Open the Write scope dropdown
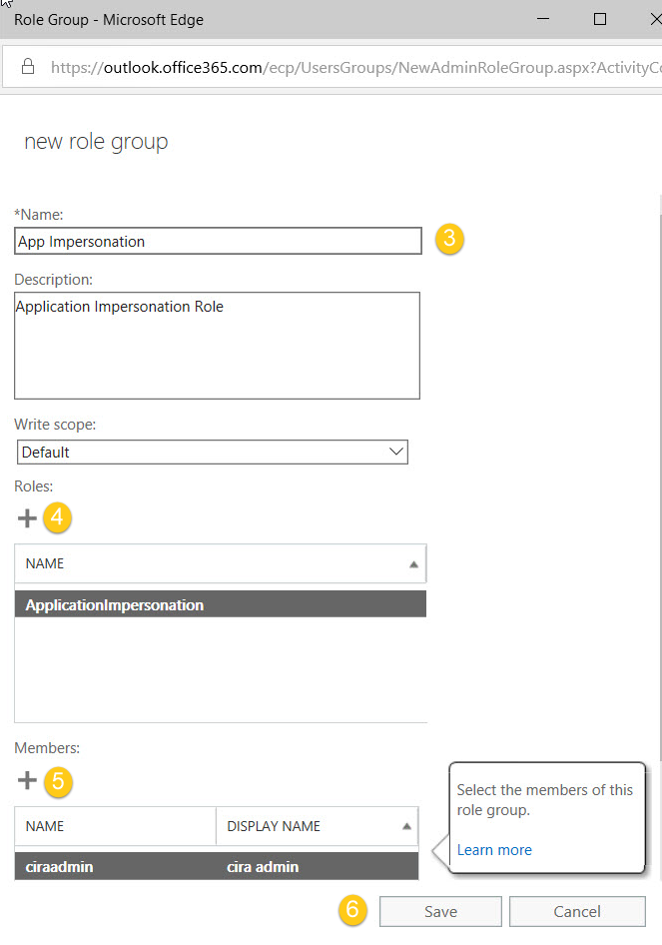This screenshot has width=662, height=945. click(212, 452)
